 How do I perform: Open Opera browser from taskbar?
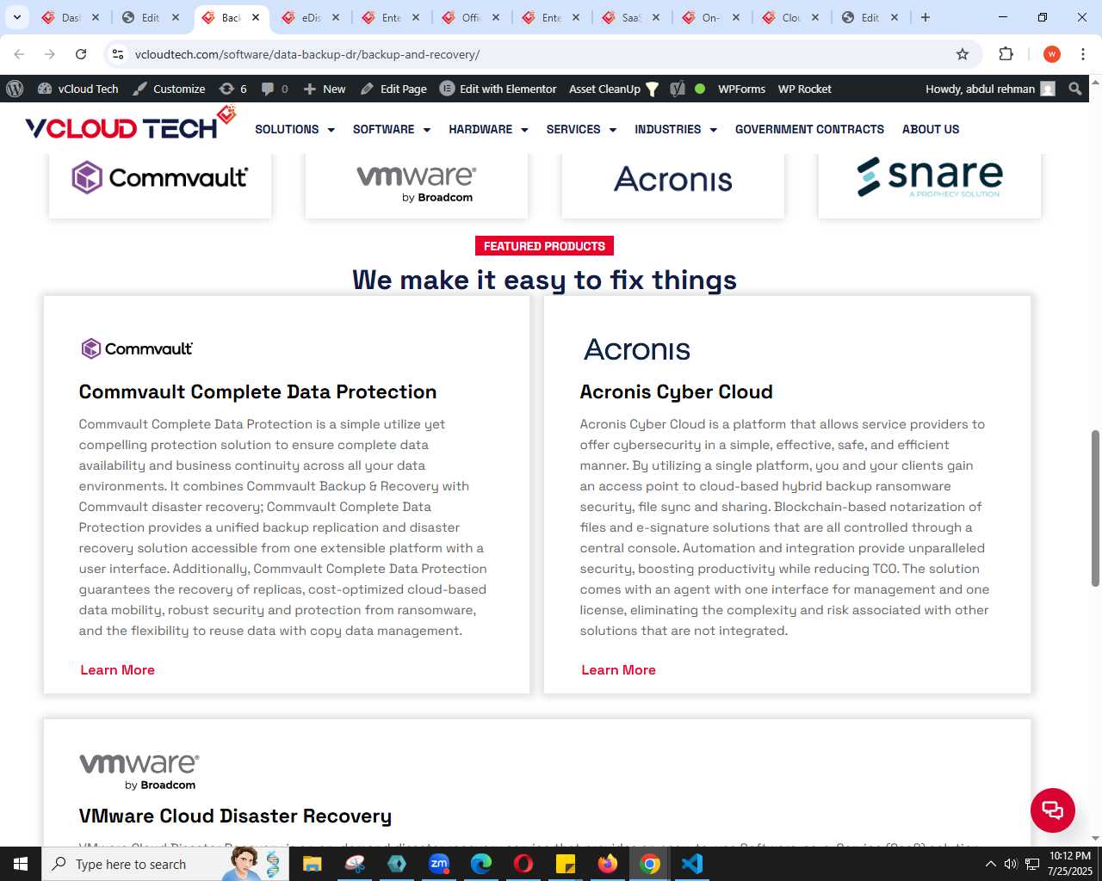coord(523,864)
